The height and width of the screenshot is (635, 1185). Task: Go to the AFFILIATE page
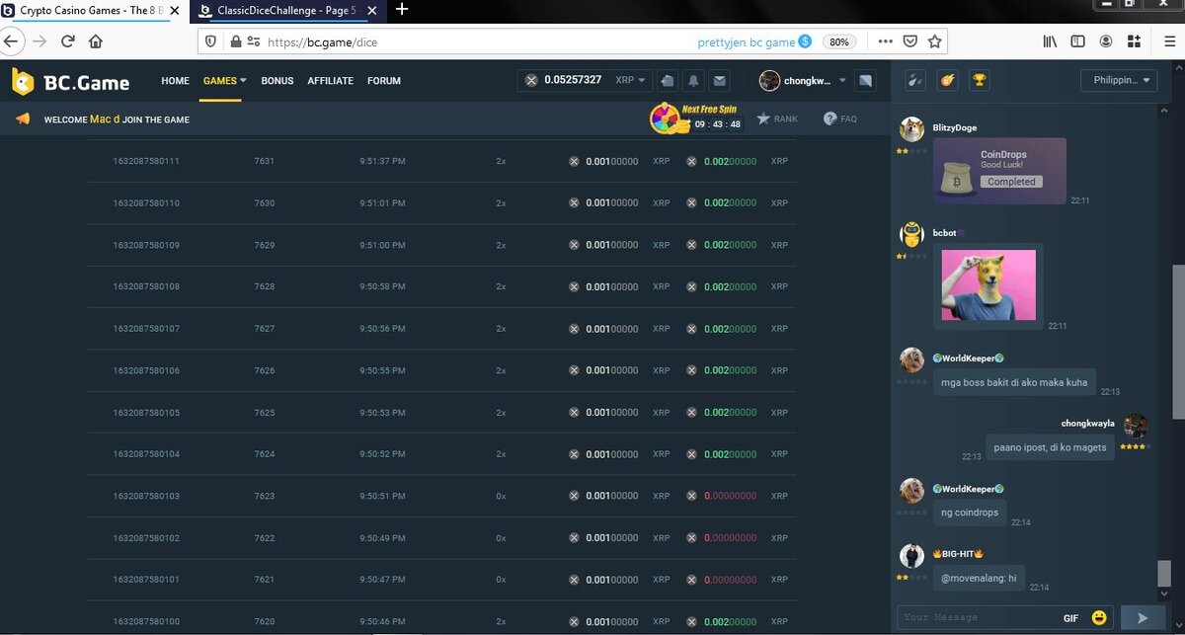click(x=330, y=81)
